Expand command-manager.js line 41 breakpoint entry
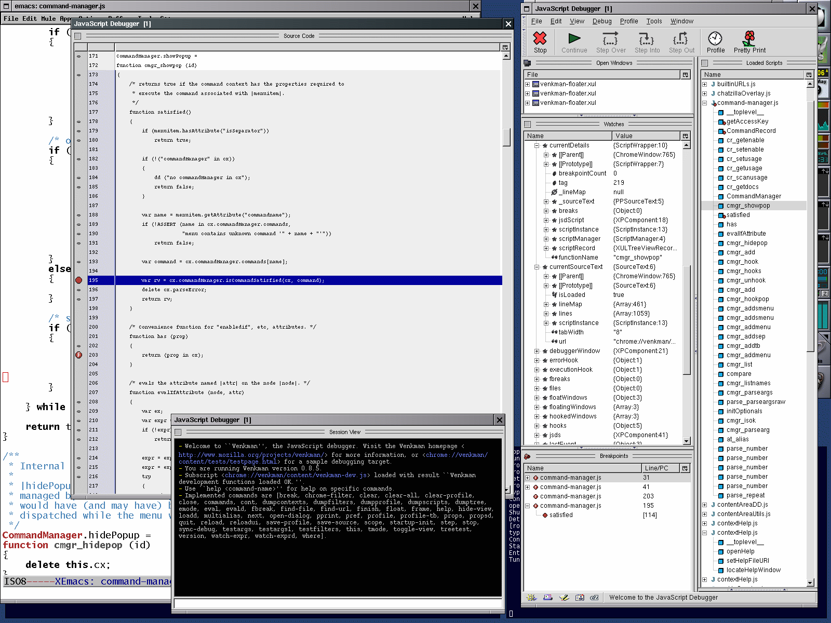This screenshot has height=623, width=831. coord(527,487)
